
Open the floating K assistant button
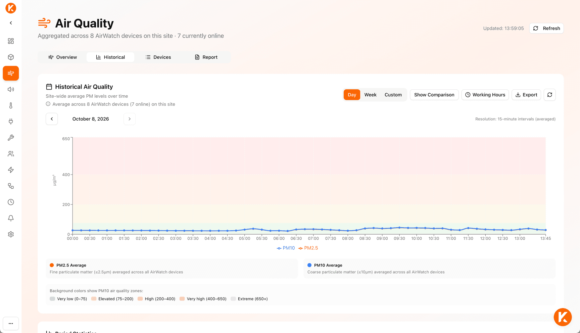coord(563,317)
